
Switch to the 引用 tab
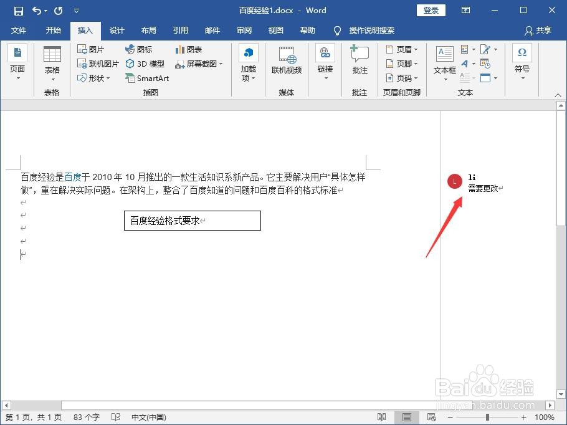pyautogui.click(x=181, y=31)
